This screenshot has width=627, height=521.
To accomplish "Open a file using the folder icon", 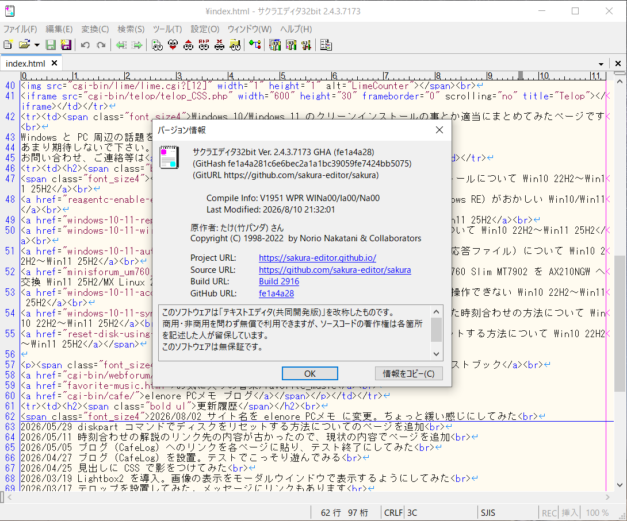I will point(24,45).
